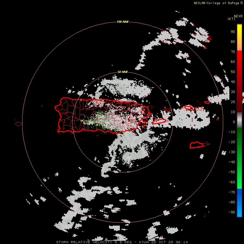Click the -70 value on the velocity scale
This screenshot has height=244, width=244.
pos(232,192)
